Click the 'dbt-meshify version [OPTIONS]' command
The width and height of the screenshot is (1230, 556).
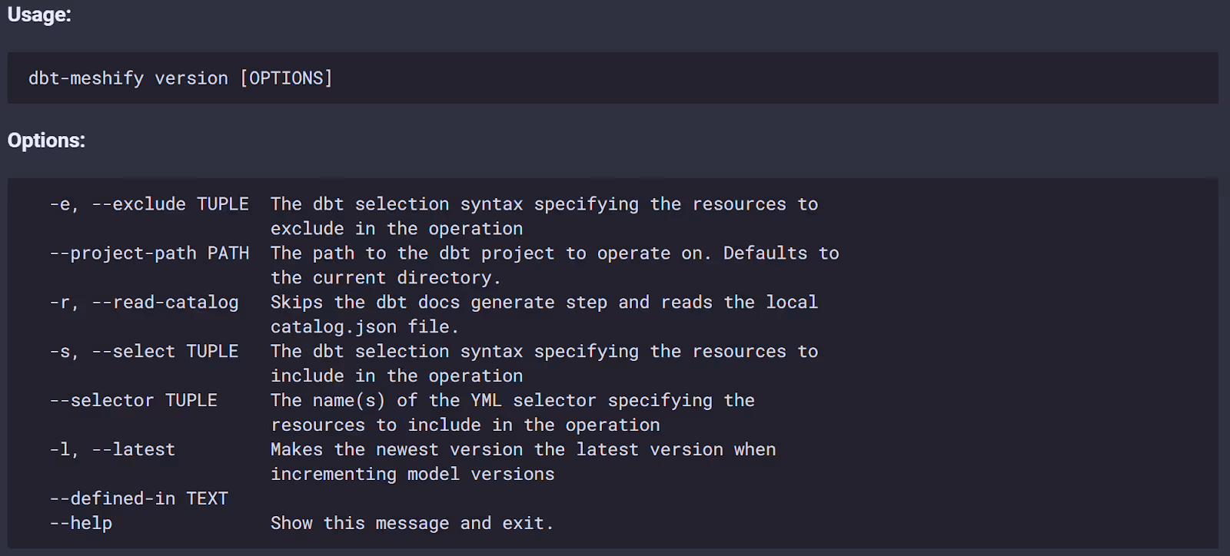(181, 78)
